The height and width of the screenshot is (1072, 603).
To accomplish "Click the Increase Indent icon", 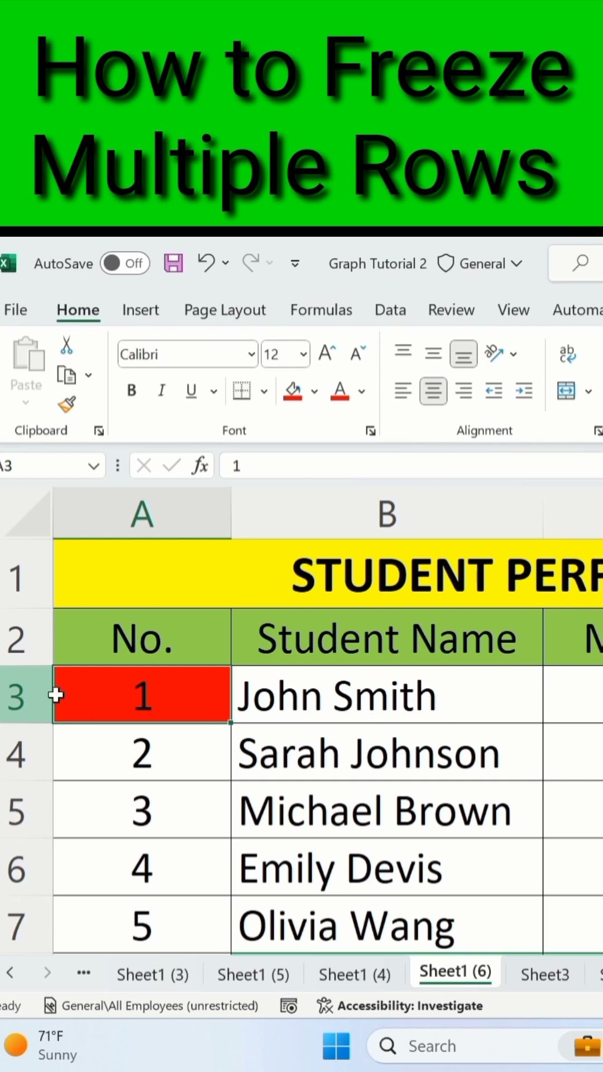I will 524,391.
